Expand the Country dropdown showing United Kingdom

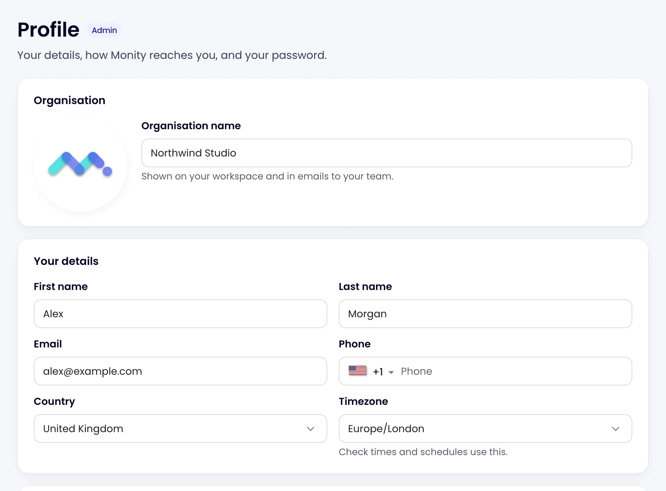[x=180, y=429]
